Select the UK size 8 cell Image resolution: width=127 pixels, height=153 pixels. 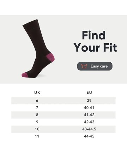click(x=37, y=115)
